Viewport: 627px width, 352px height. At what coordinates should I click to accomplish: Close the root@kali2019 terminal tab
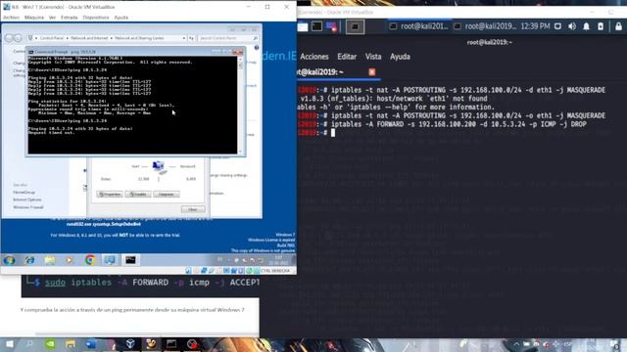pos(372,71)
